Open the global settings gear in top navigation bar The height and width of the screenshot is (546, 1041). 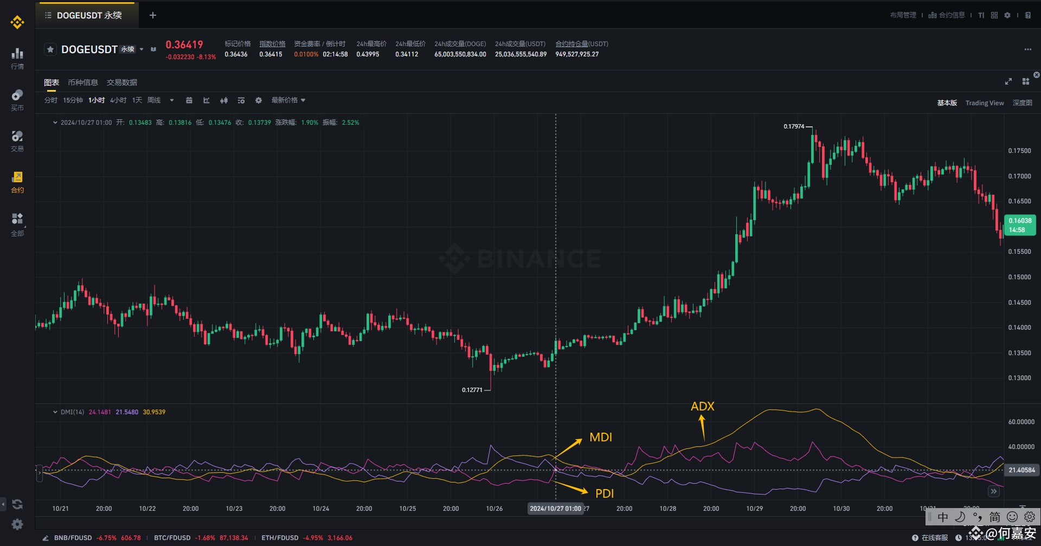[1007, 15]
